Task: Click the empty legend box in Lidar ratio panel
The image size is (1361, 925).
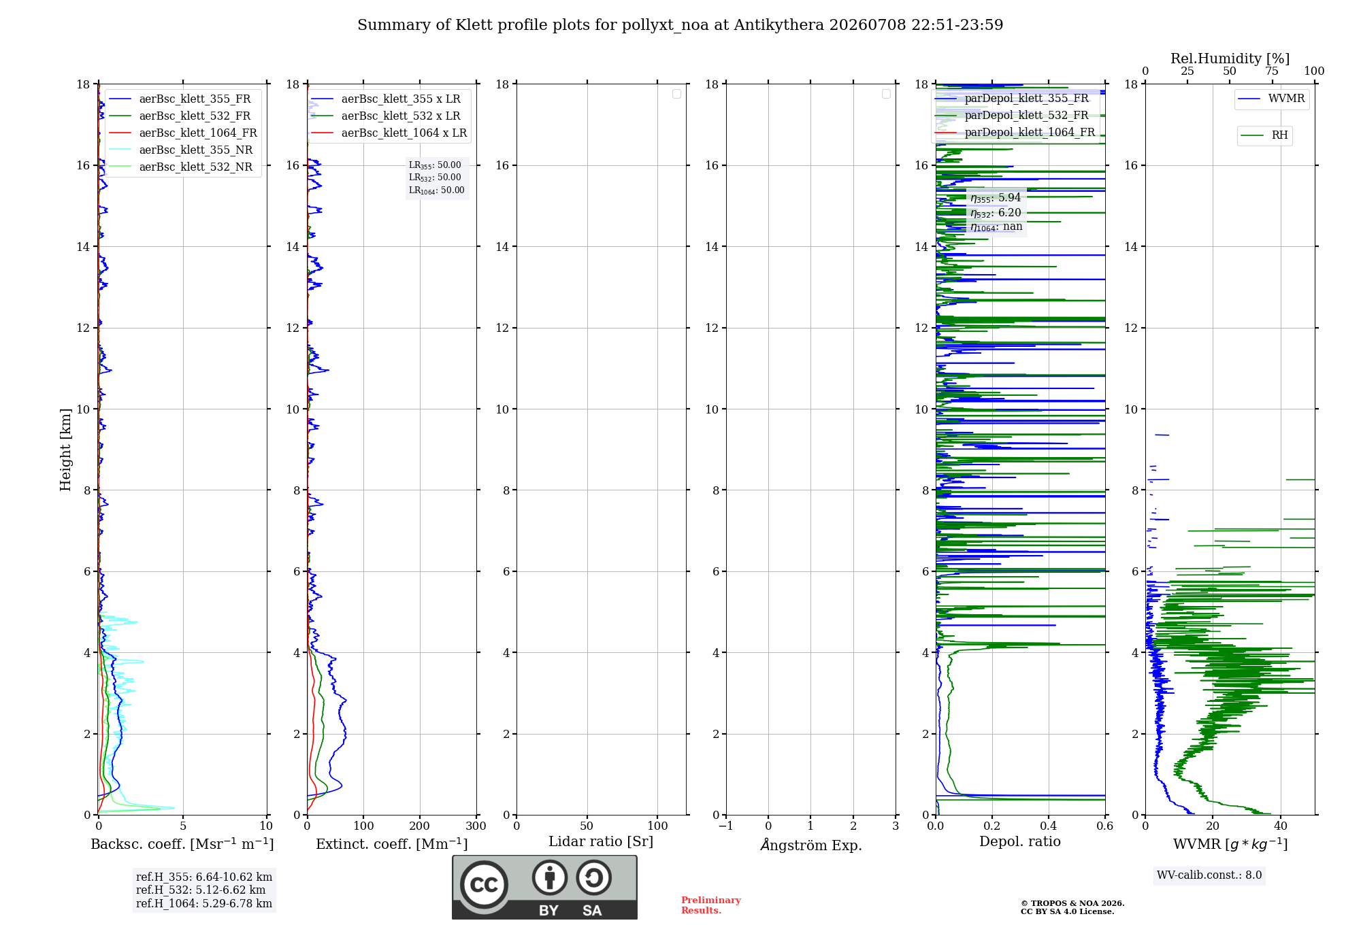Action: tap(676, 94)
